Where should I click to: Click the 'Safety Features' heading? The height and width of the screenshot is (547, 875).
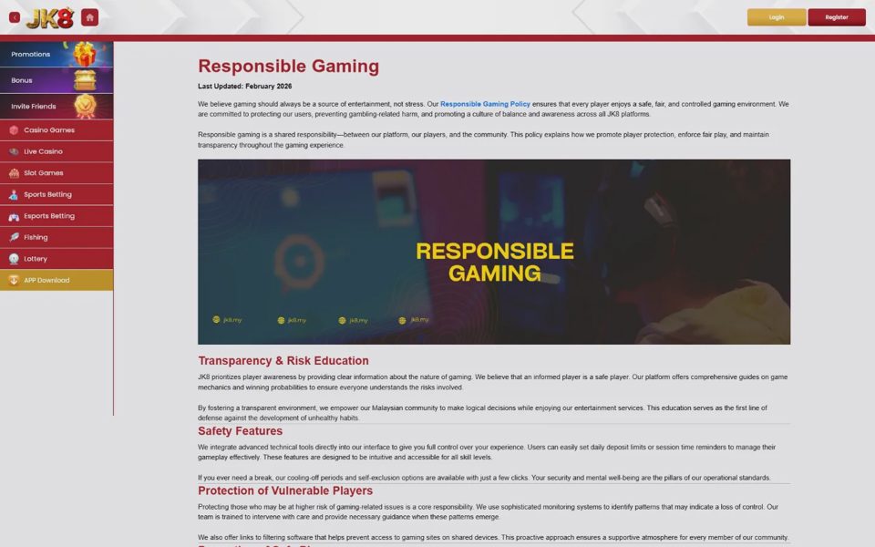point(240,431)
